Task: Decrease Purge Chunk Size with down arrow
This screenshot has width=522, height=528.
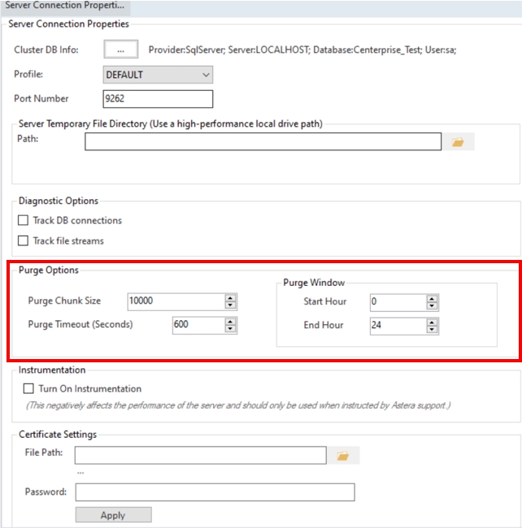Action: point(230,305)
